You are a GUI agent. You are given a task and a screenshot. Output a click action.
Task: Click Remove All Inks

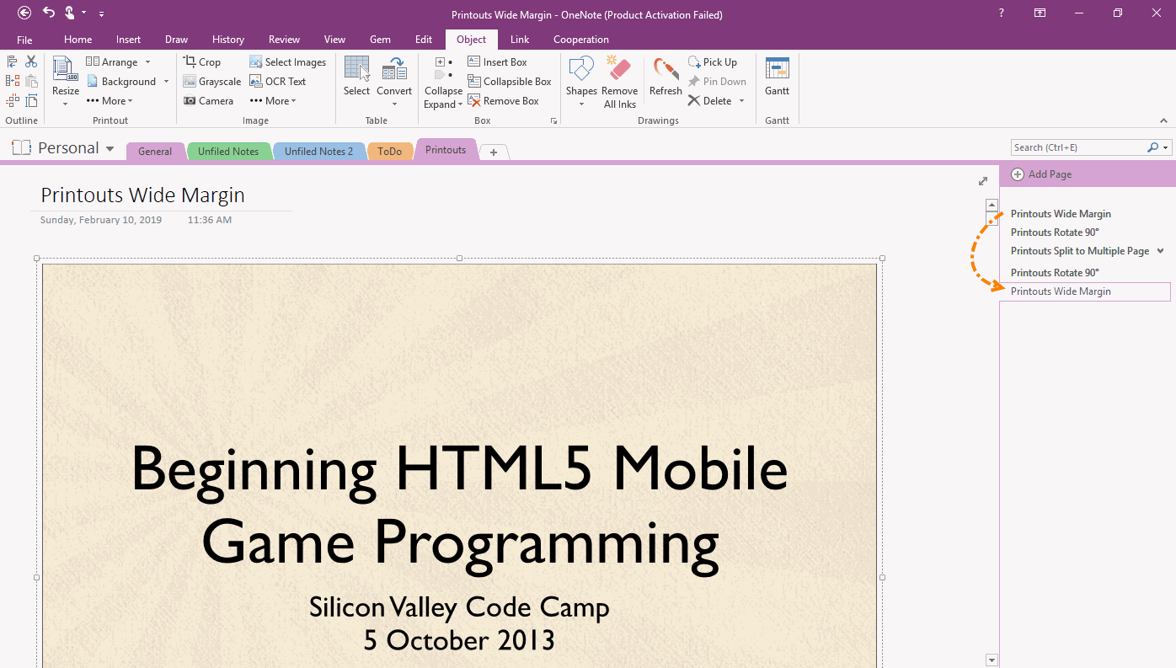point(620,83)
